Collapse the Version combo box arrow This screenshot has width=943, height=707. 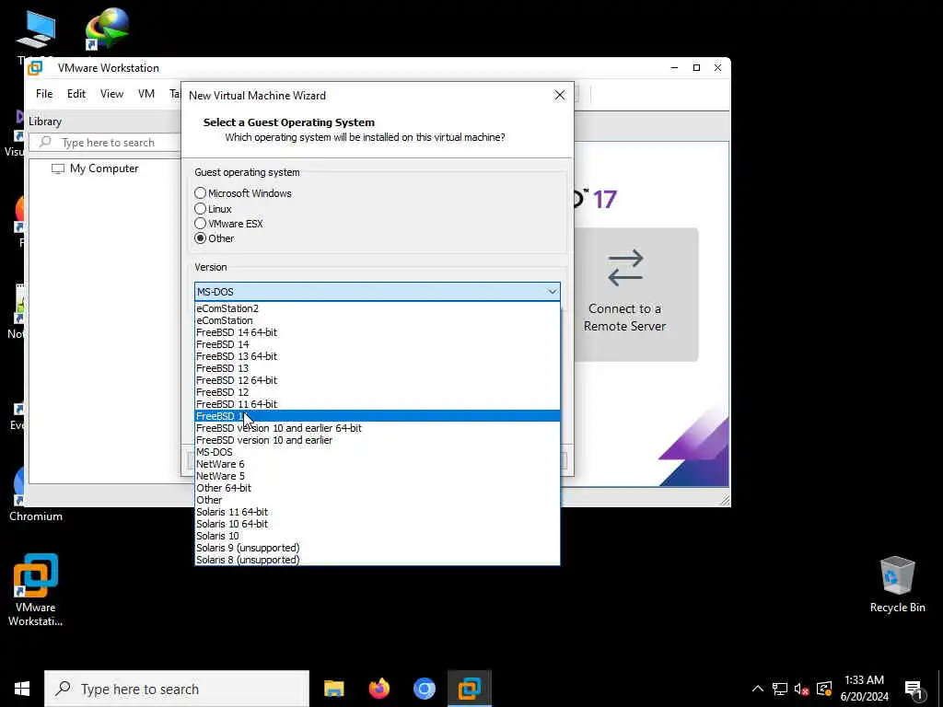coord(552,292)
